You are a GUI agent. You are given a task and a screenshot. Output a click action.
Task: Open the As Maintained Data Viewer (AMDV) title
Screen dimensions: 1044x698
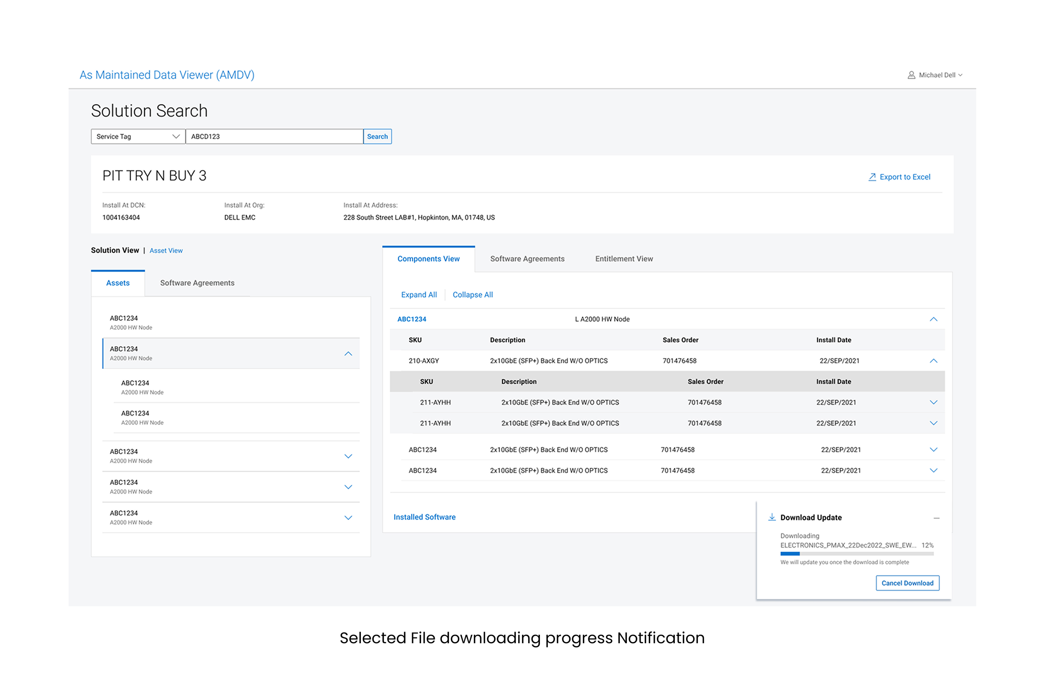pos(167,75)
